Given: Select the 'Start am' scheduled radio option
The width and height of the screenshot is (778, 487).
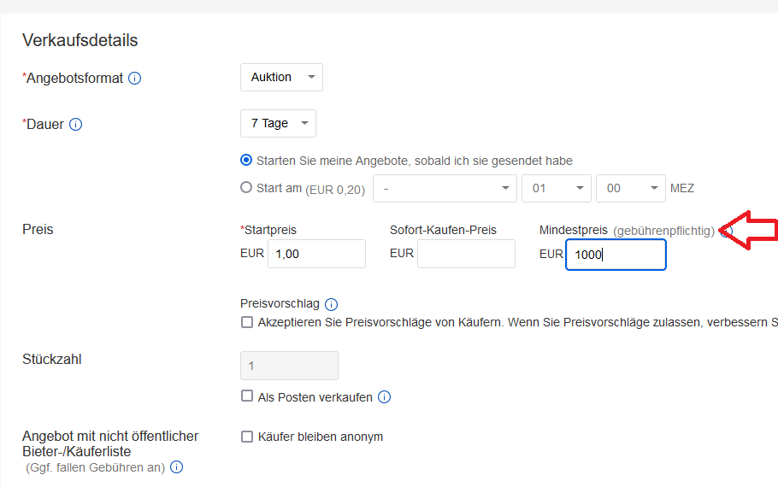Looking at the screenshot, I should pos(247,187).
